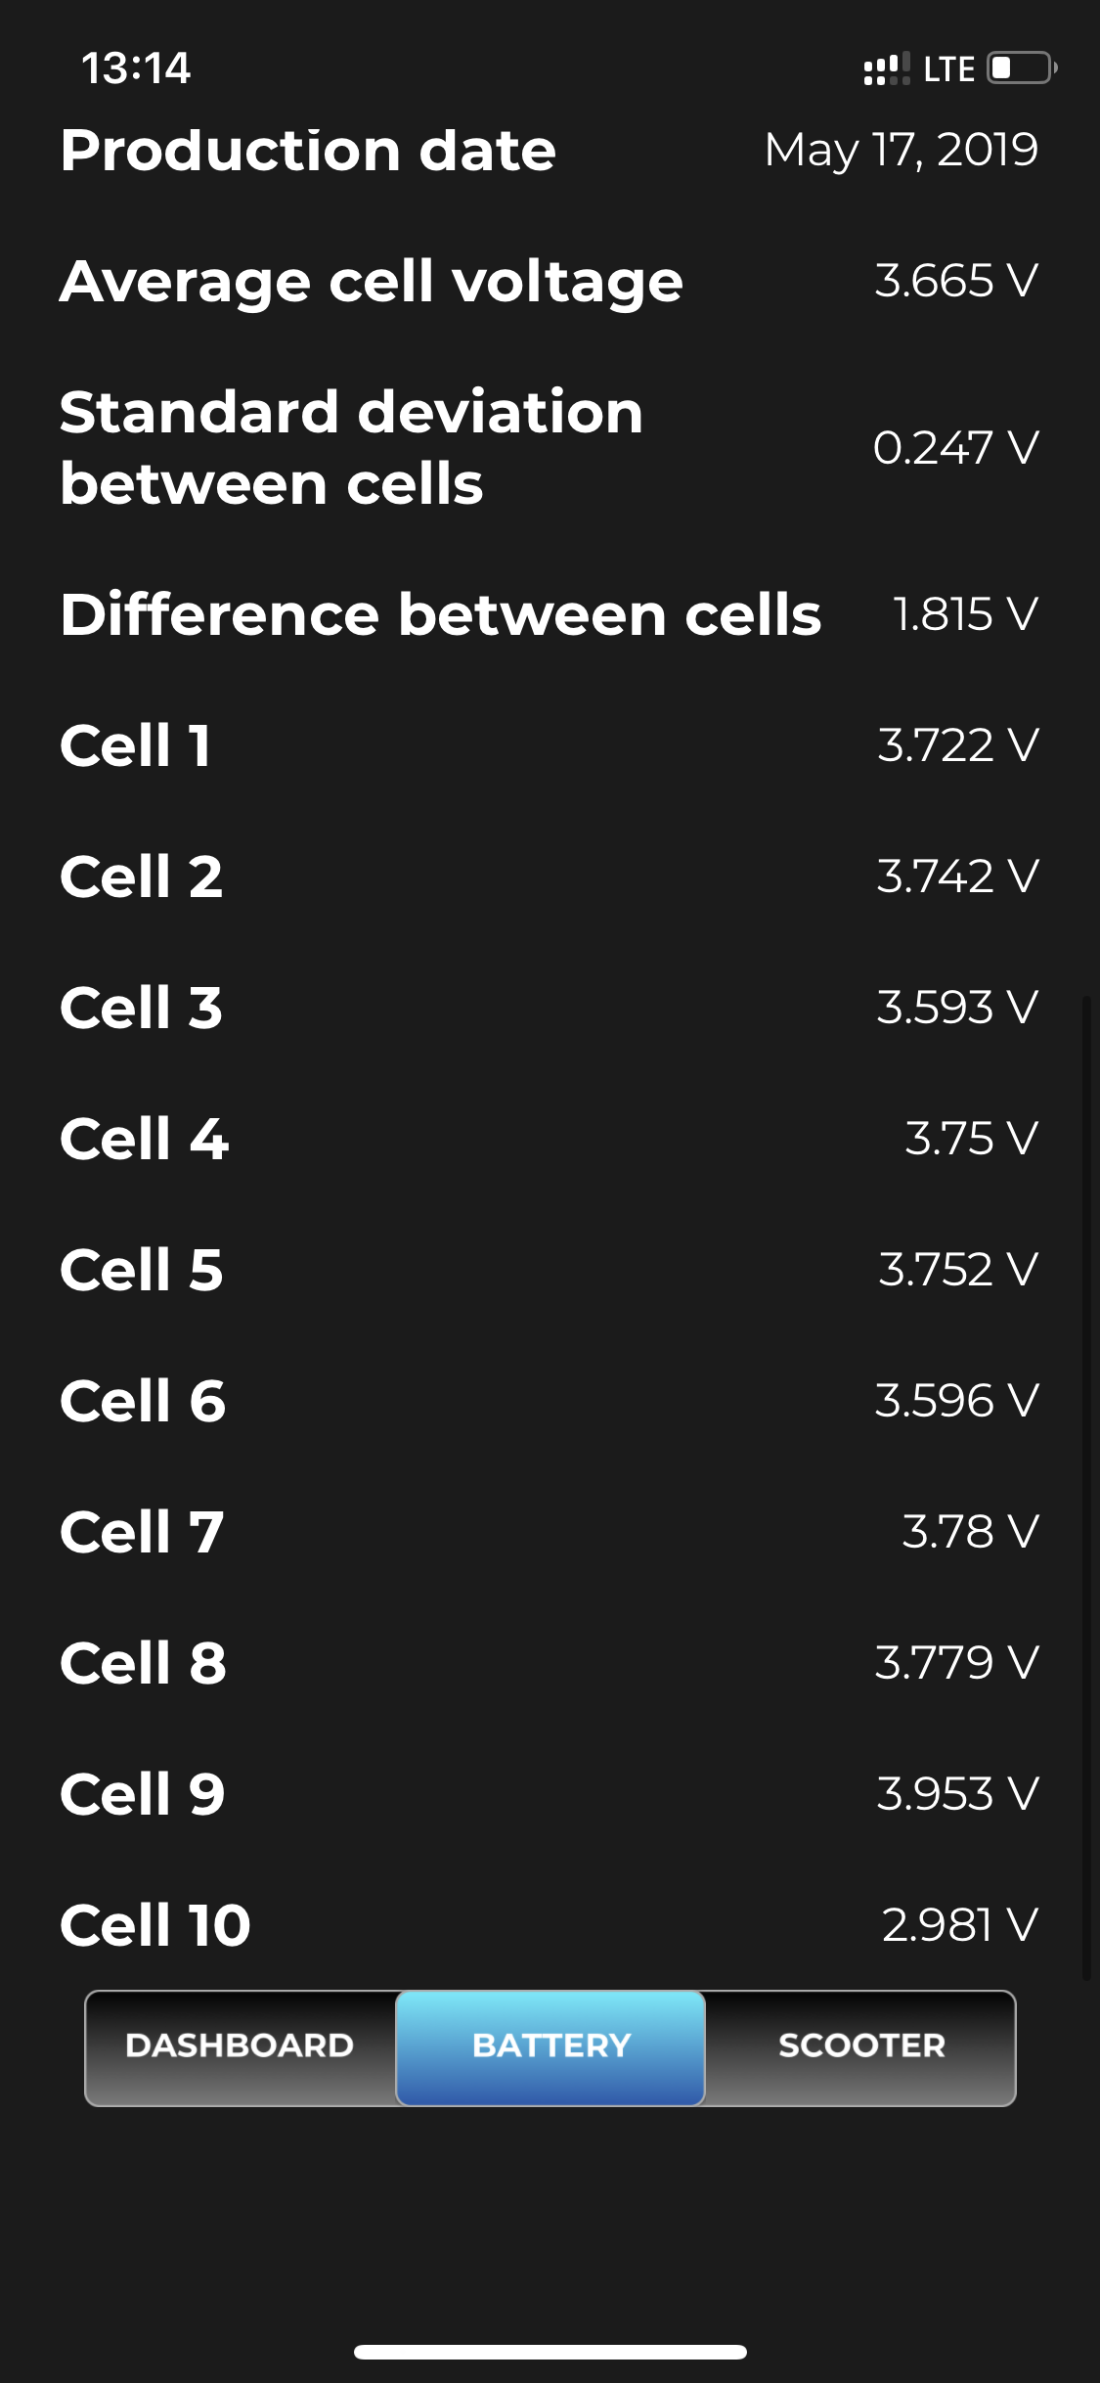Tap the 13:14 clock in status bar
The image size is (1100, 2383).
click(136, 68)
